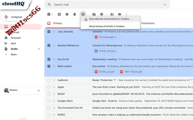Screen dimensions: 193x120
Task: Click the Archive icon in the toolbar
Action: [59, 14]
